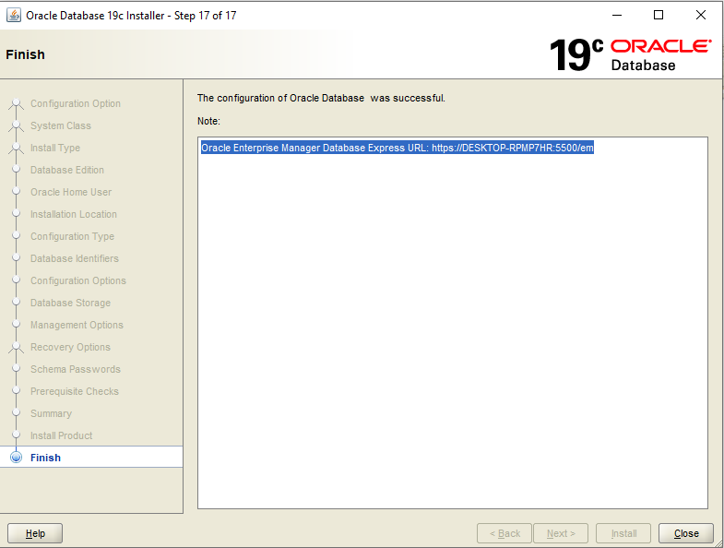Click the Installation Location step
The height and width of the screenshot is (548, 724).
74,214
